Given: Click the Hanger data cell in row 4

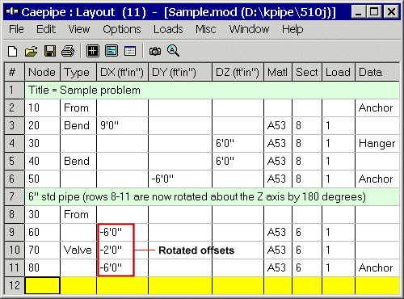Looking at the screenshot, I should 377,143.
